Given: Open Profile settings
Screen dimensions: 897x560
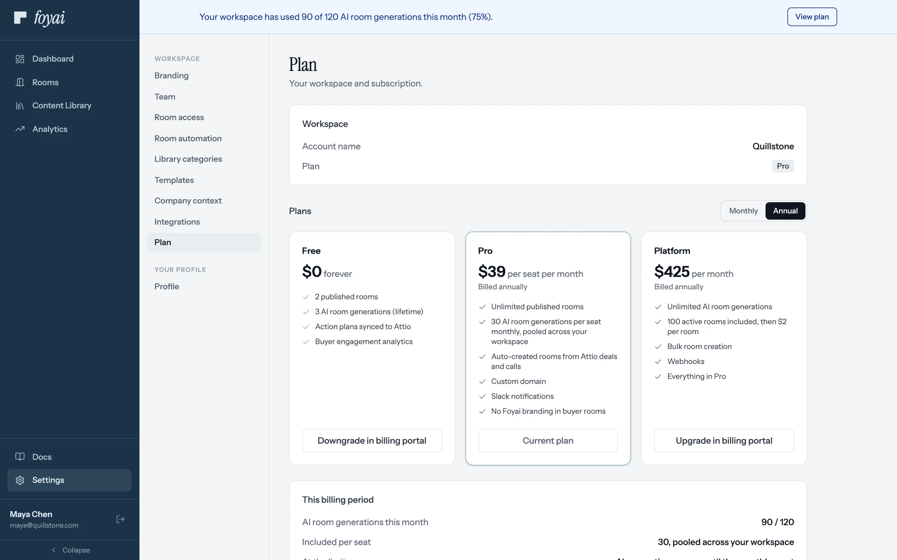Looking at the screenshot, I should pyautogui.click(x=204, y=286).
